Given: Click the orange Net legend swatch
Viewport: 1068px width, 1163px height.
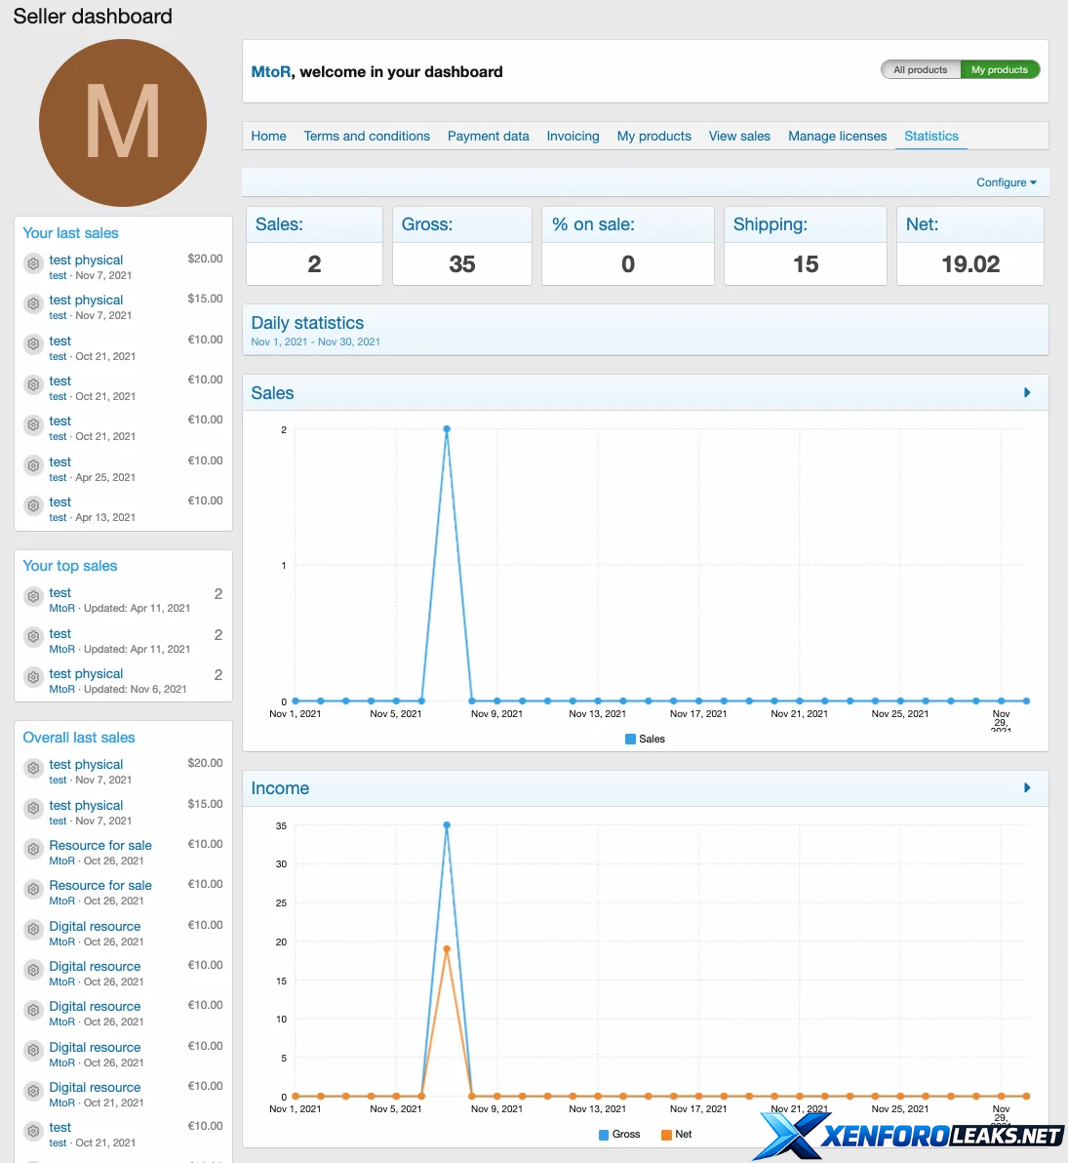Looking at the screenshot, I should [x=667, y=1135].
